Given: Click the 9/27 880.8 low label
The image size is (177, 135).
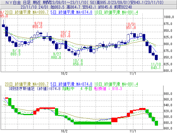Looking at the screenshot, I should tap(56, 56).
